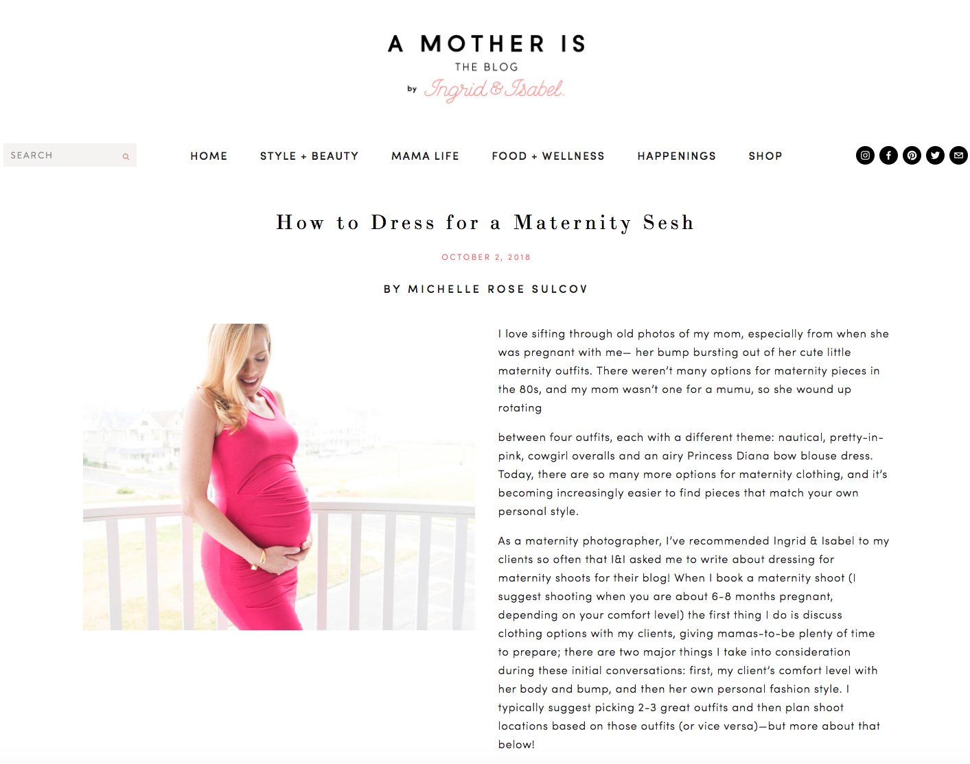970x764 pixels.
Task: Click THE BLOG subtitle text
Action: [486, 67]
